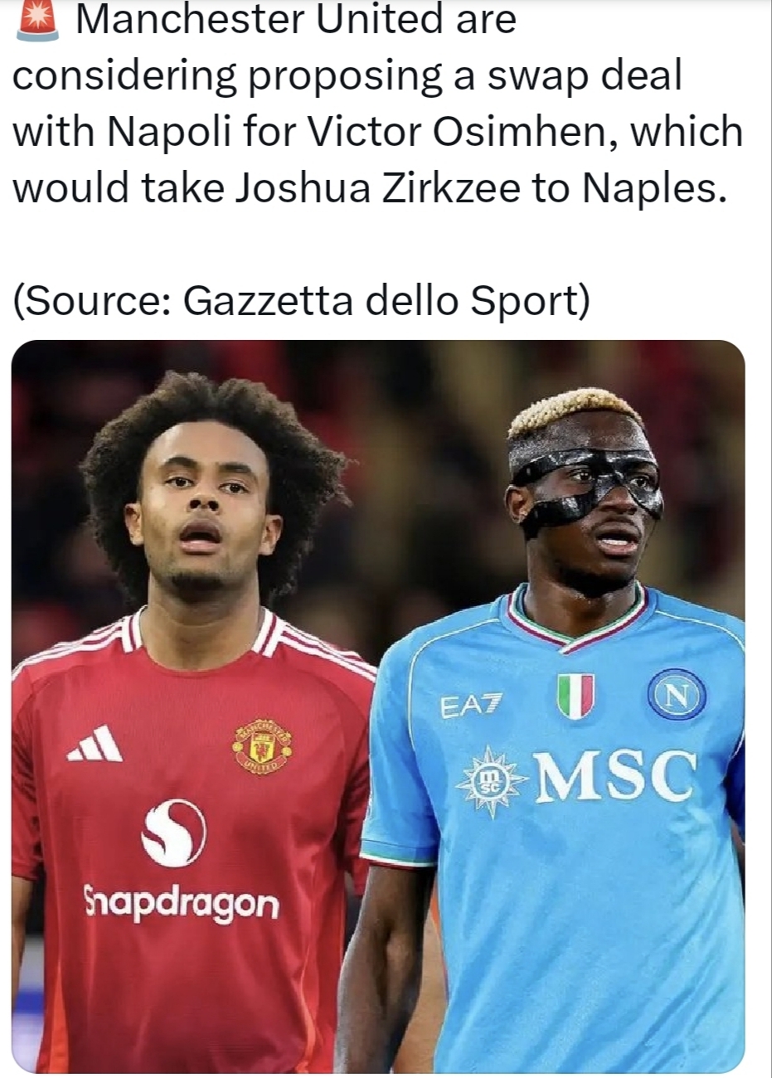Click 'Gazzetta dello Sport' source text
The height and width of the screenshot is (1078, 772).
385,302
